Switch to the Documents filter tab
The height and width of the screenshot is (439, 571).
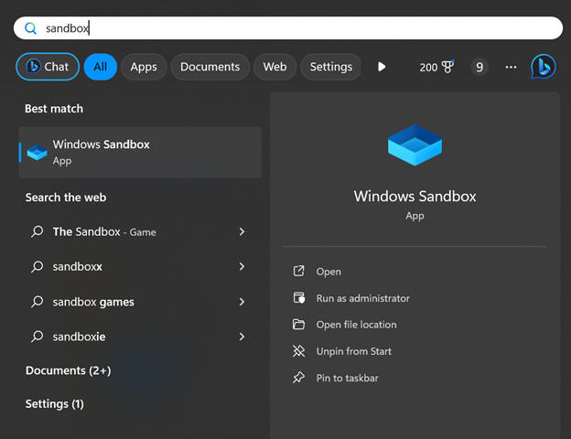(x=210, y=67)
